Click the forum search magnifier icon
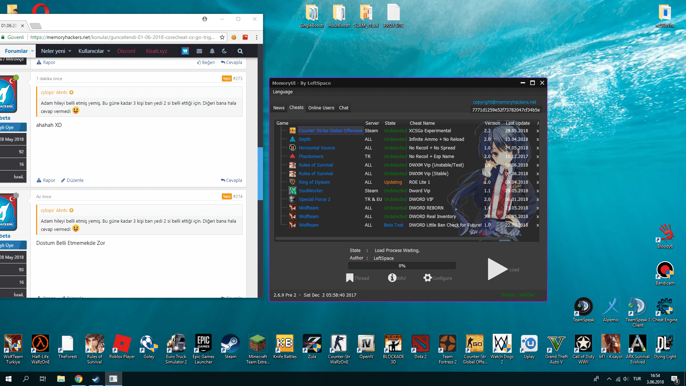 point(240,51)
